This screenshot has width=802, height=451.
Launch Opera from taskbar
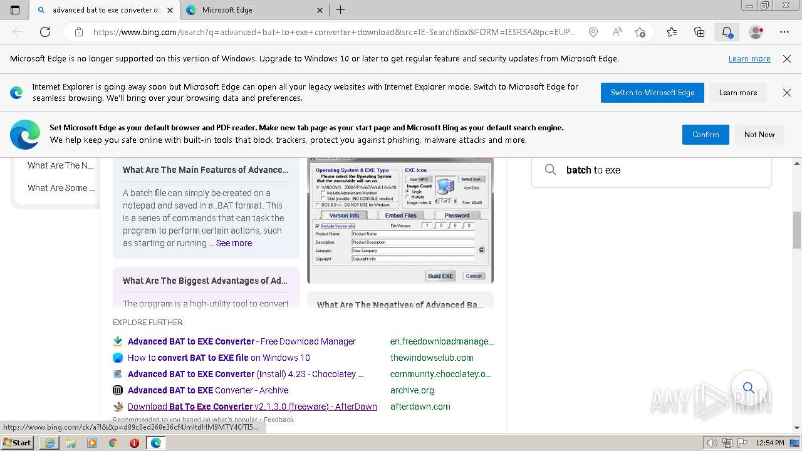pos(134,443)
